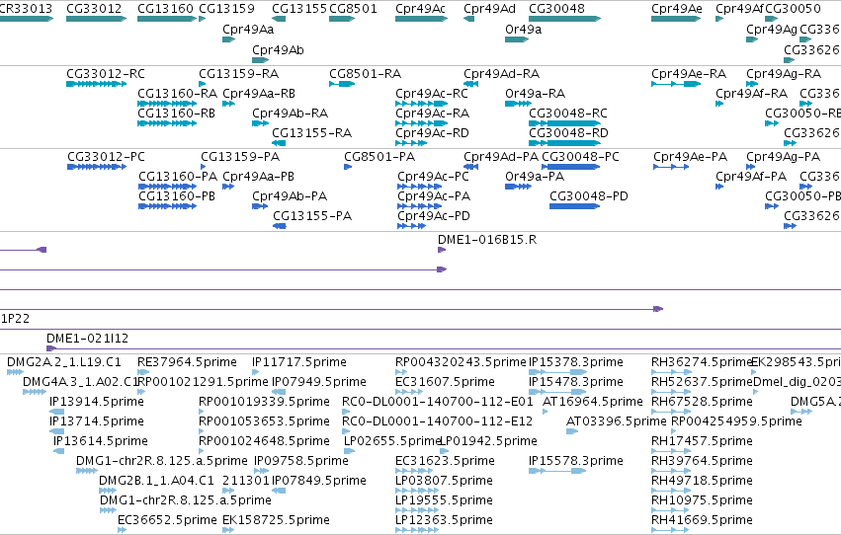The width and height of the screenshot is (841, 535).
Task: Select the CR33013 gene label
Action: point(26,9)
